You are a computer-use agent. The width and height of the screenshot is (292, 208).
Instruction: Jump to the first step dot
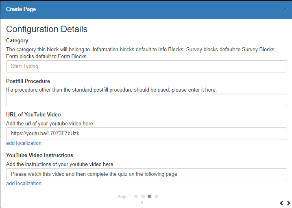[136, 196]
